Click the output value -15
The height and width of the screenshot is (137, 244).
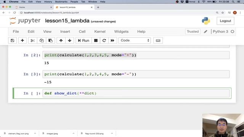point(48,82)
